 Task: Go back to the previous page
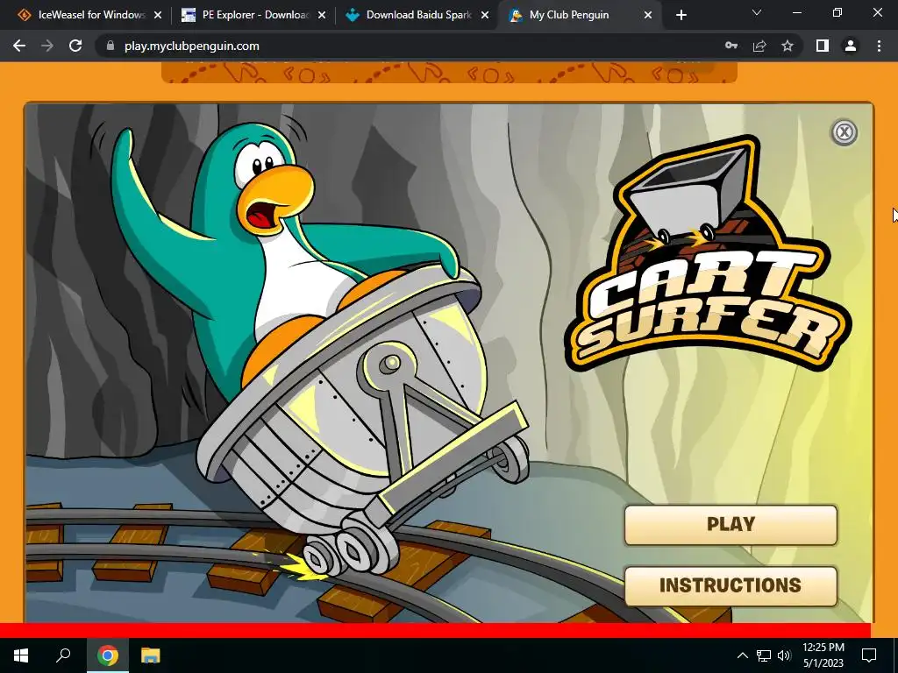point(19,46)
